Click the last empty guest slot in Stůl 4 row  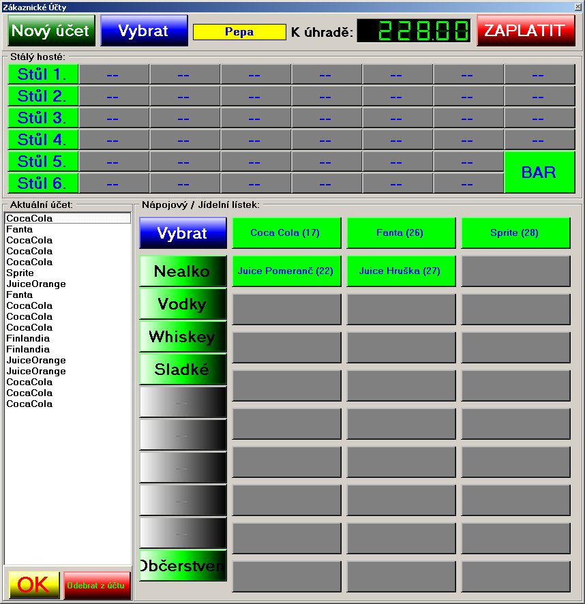pos(539,140)
